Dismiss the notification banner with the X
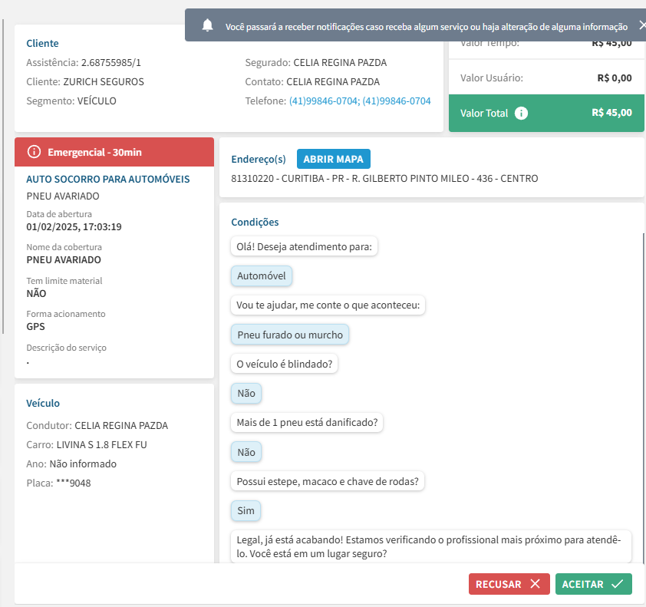The height and width of the screenshot is (607, 646). (x=641, y=25)
